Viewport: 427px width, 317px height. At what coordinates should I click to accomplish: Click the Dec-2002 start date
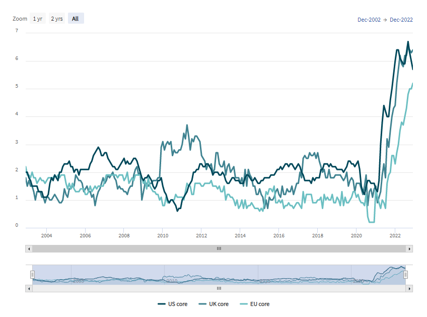click(x=368, y=20)
